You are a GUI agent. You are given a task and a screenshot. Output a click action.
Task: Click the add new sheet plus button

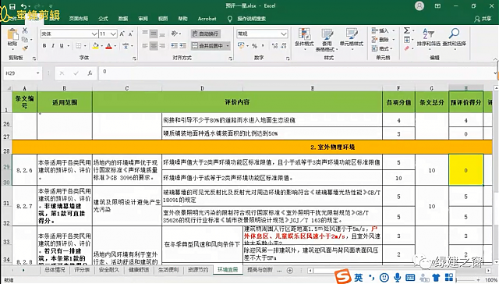[x=290, y=270]
